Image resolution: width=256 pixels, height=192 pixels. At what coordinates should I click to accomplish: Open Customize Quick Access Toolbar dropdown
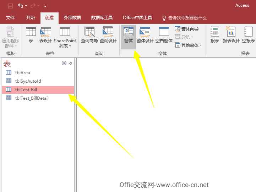coord(45,6)
